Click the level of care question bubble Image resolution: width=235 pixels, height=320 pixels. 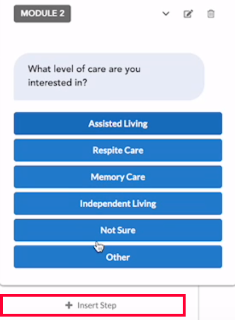(109, 77)
